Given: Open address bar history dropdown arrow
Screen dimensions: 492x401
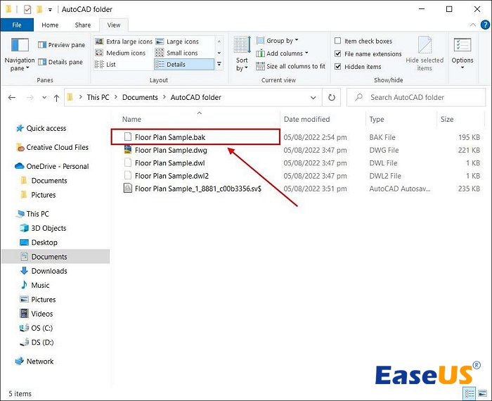Looking at the screenshot, I should tap(314, 97).
